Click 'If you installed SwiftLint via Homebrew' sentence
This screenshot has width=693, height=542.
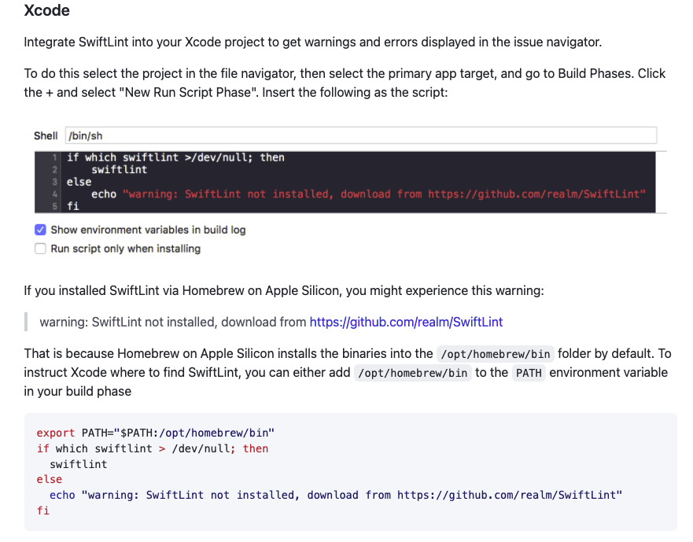click(284, 290)
